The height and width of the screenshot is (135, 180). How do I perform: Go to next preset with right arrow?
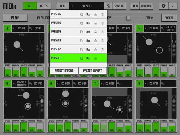(101, 6)
